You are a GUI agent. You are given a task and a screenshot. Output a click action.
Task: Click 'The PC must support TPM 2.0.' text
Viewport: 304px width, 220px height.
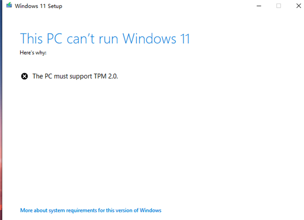click(x=75, y=76)
